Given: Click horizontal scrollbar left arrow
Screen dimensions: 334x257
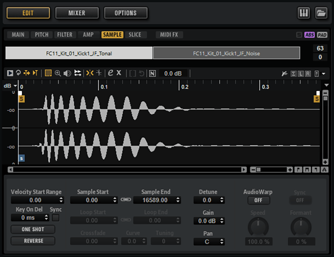Looking at the screenshot, I should coord(10,170).
